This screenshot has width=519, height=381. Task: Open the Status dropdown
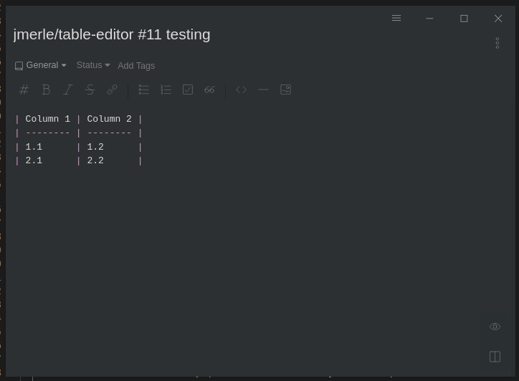[x=93, y=65]
